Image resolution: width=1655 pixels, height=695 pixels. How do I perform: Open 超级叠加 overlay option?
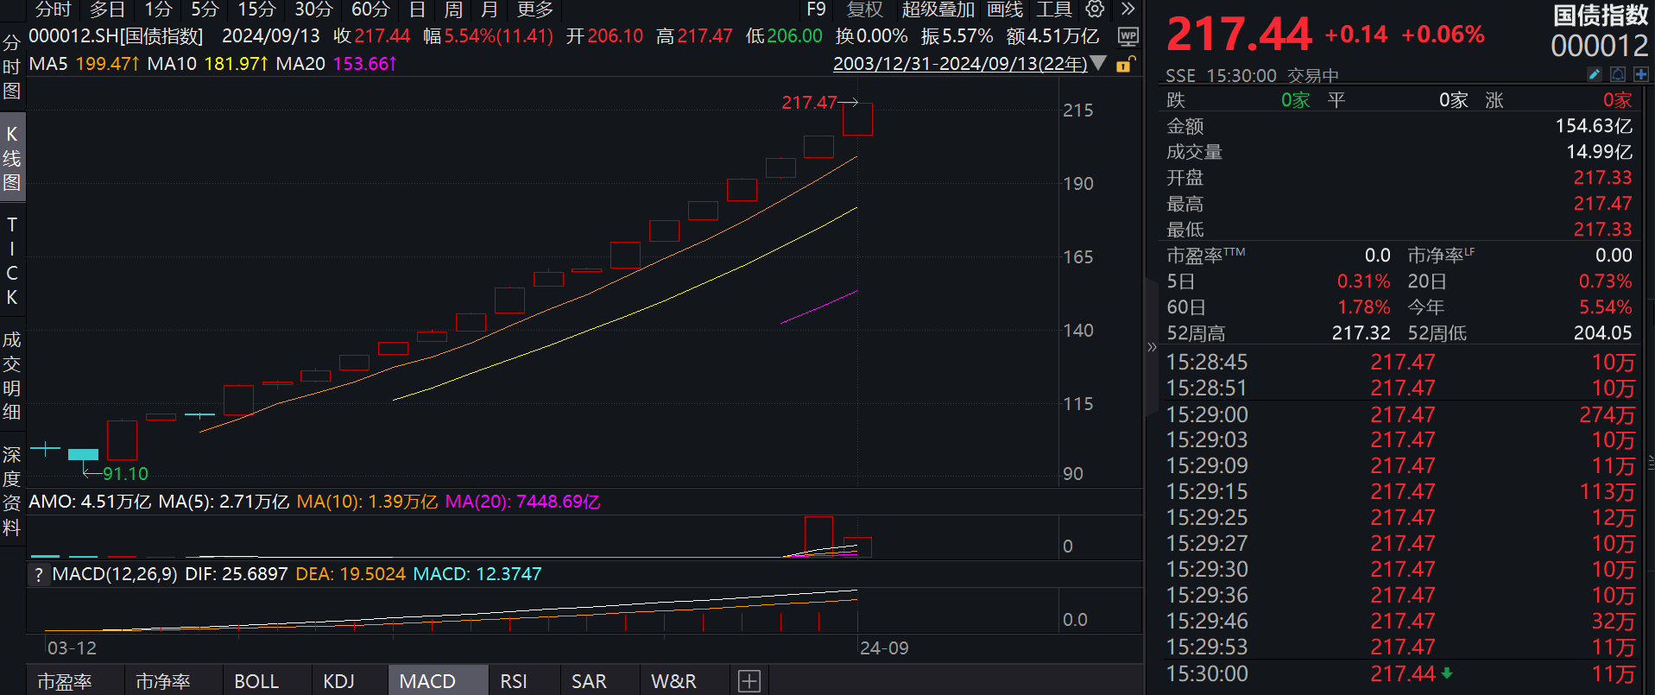pos(938,9)
